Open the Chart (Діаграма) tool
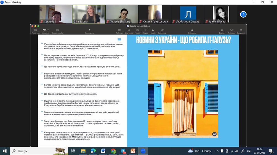Image resolution: width=277 pixels, height=155 pixels. (x=129, y=30)
